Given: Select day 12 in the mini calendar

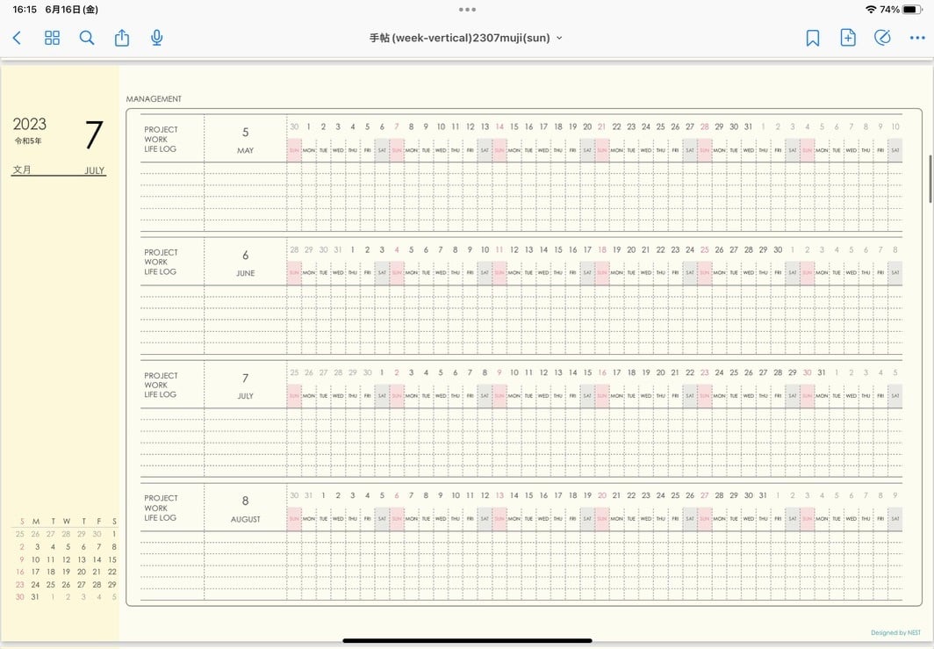Looking at the screenshot, I should pyautogui.click(x=66, y=559).
